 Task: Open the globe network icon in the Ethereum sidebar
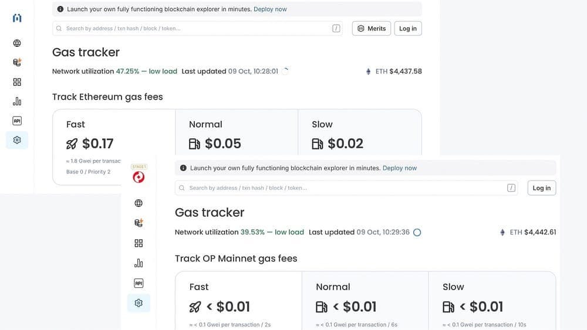point(17,43)
